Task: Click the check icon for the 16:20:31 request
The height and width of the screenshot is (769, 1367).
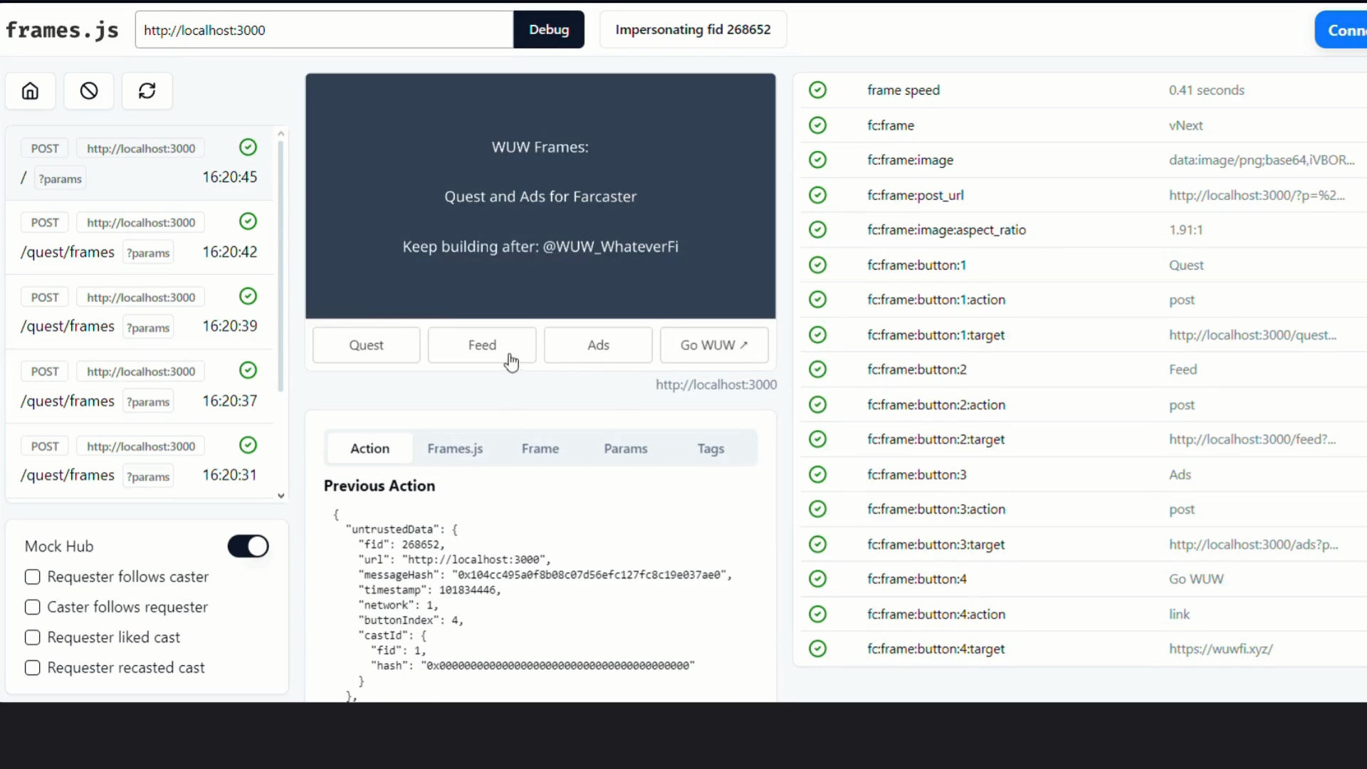Action: 248,445
